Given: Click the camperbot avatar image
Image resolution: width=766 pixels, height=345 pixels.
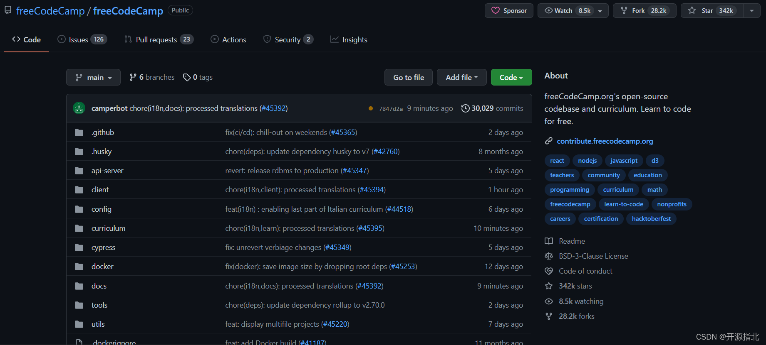Looking at the screenshot, I should click(x=79, y=108).
